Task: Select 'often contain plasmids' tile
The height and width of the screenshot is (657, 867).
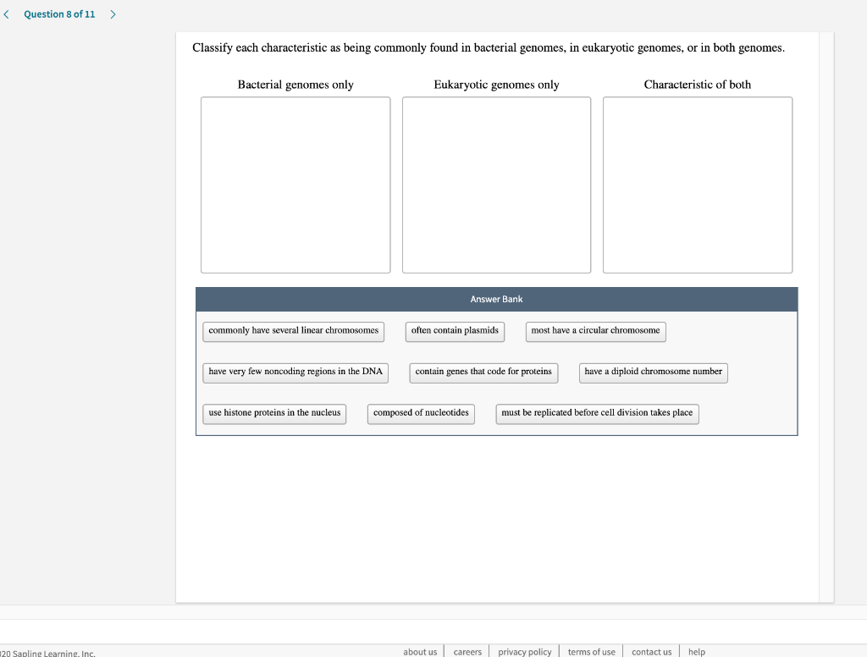Action: pos(455,332)
